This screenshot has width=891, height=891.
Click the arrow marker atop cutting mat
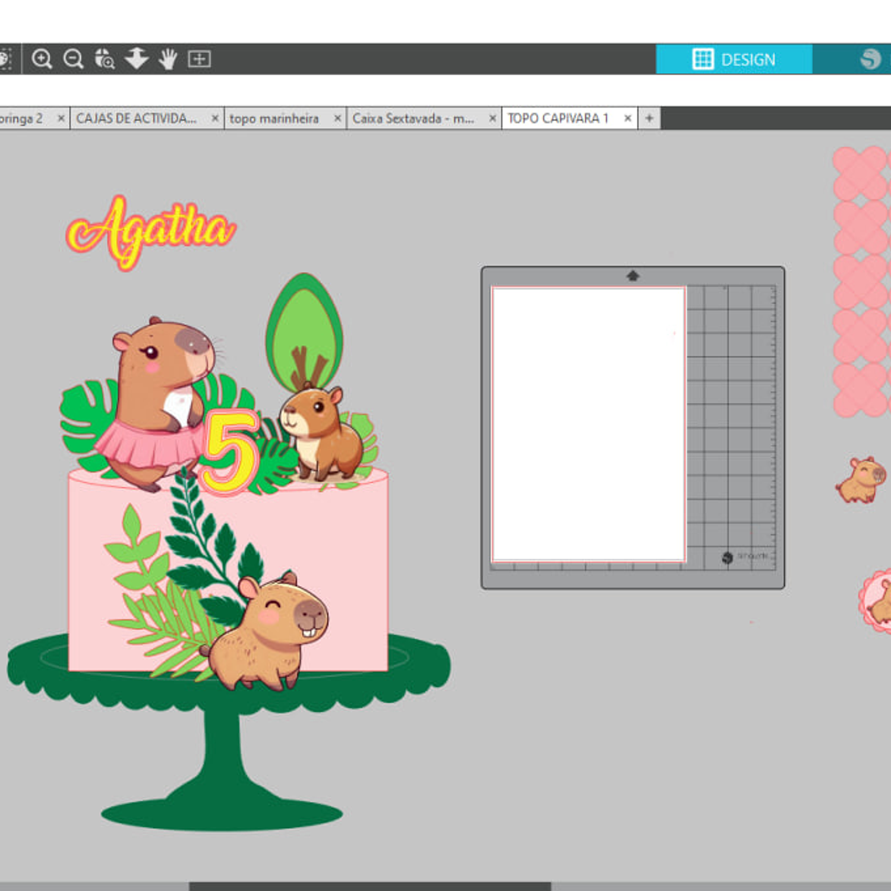pyautogui.click(x=633, y=276)
